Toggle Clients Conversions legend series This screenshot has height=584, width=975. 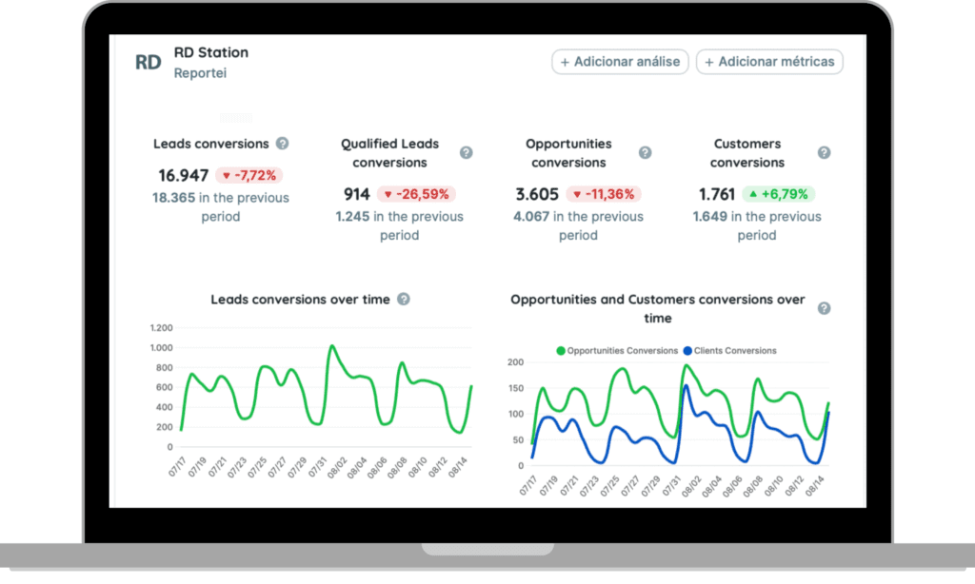click(735, 351)
